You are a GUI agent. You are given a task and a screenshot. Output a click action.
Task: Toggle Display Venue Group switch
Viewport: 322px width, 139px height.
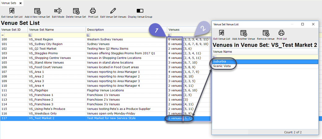click(x=140, y=11)
